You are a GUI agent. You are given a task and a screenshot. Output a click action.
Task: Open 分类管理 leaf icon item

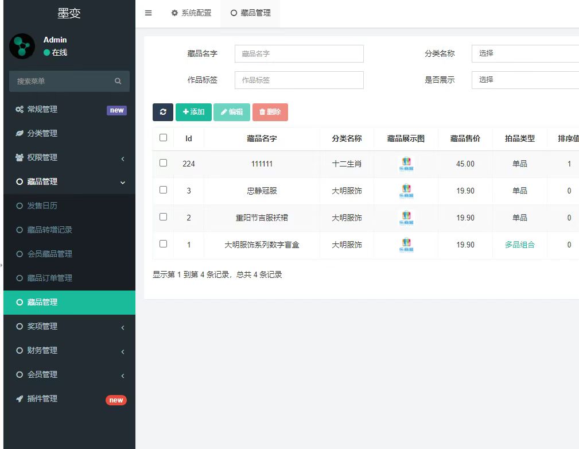tap(42, 133)
